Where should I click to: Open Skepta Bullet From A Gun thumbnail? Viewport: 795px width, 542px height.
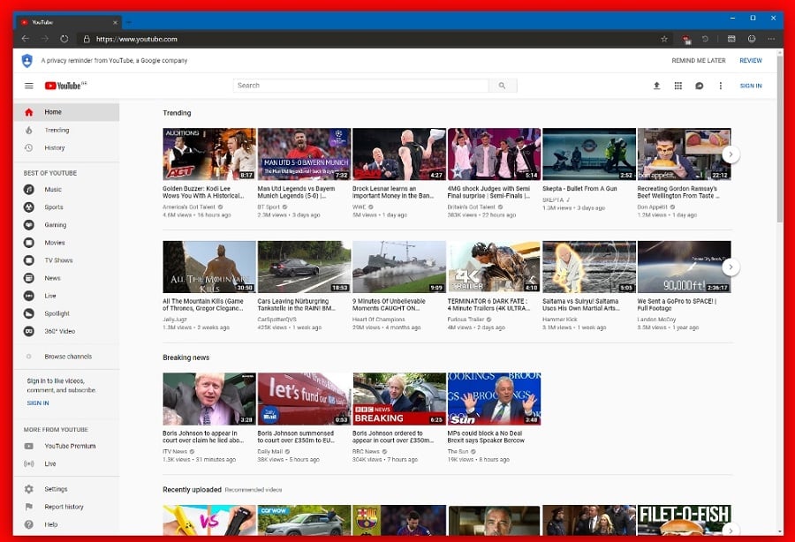tap(589, 154)
